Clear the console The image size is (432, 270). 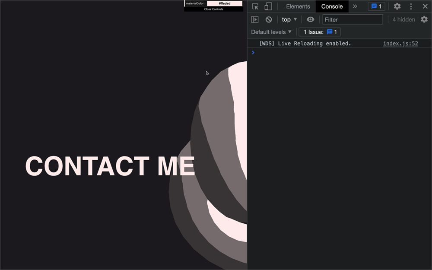coord(269,19)
